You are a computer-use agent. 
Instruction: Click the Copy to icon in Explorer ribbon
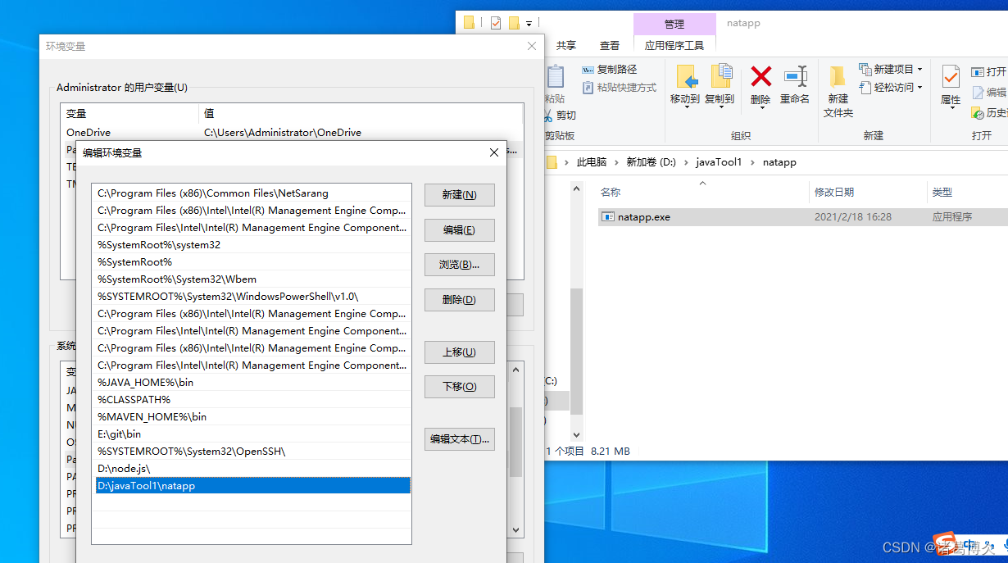click(x=720, y=76)
